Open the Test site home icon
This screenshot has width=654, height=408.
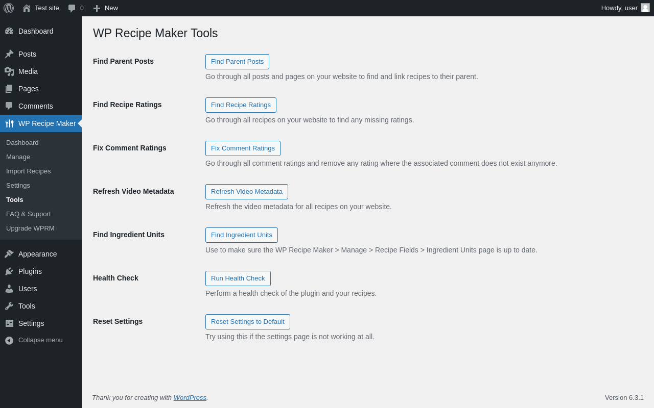[27, 8]
